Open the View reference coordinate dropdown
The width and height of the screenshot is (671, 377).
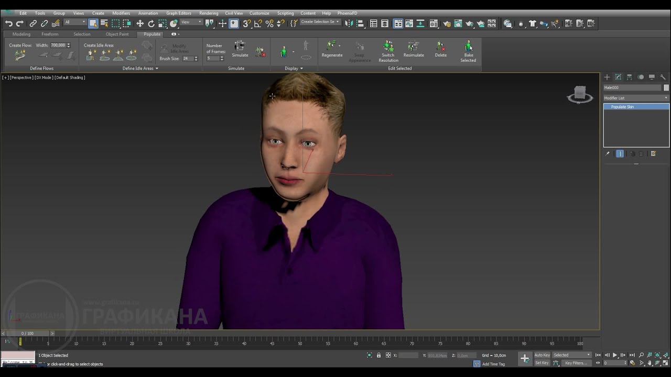[x=191, y=22]
